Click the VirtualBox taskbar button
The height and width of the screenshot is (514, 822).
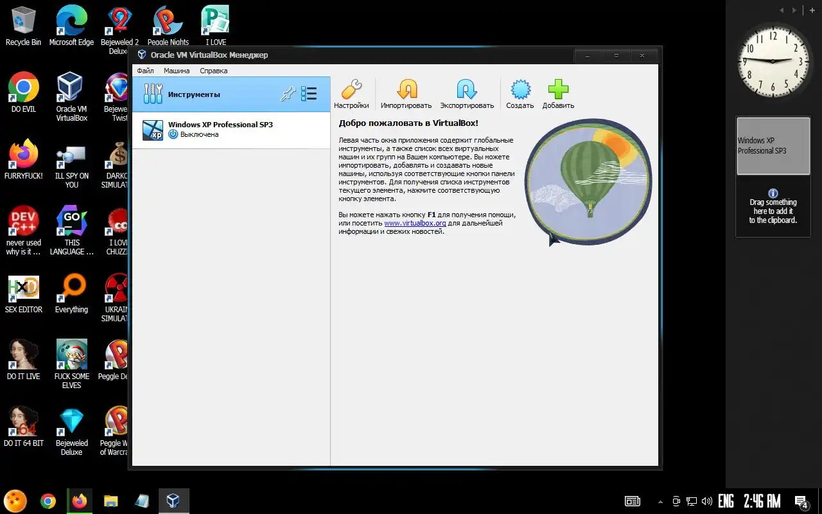(x=173, y=501)
